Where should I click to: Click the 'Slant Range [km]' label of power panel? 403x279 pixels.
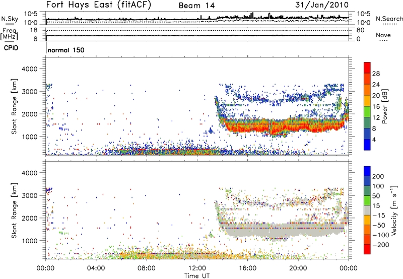click(14, 106)
